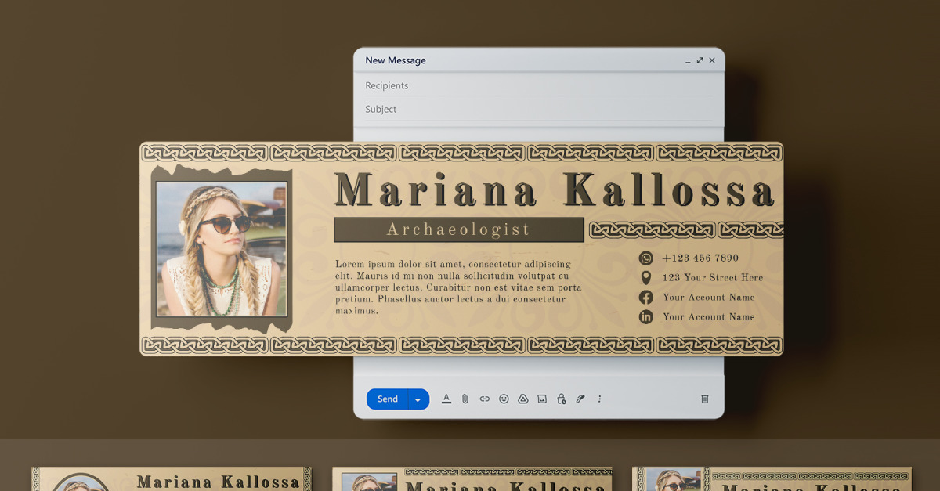
Task: Attach a file with paperclip icon
Action: coord(465,399)
